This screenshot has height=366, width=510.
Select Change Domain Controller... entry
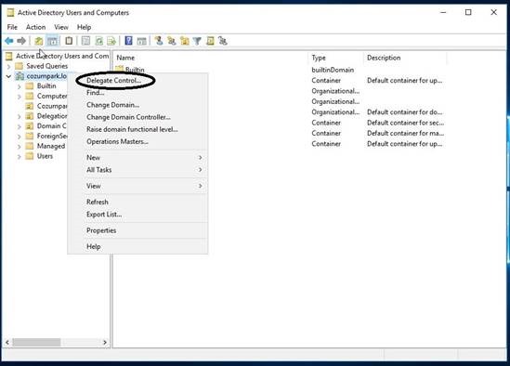tap(128, 117)
